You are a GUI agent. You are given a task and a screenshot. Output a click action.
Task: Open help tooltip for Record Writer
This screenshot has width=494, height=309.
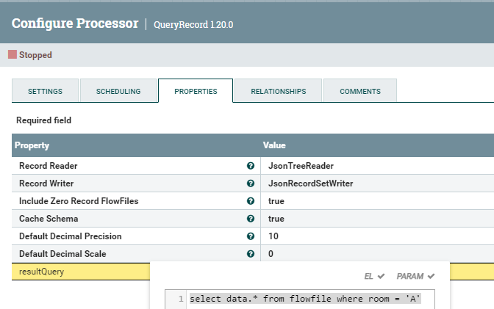(x=251, y=183)
